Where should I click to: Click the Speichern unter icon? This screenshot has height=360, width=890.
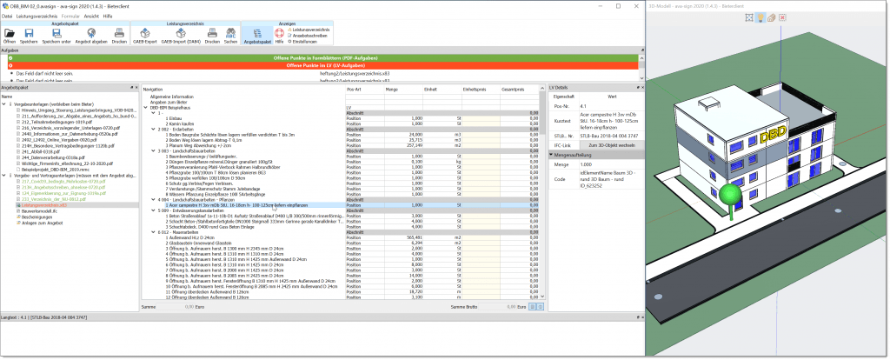click(56, 34)
